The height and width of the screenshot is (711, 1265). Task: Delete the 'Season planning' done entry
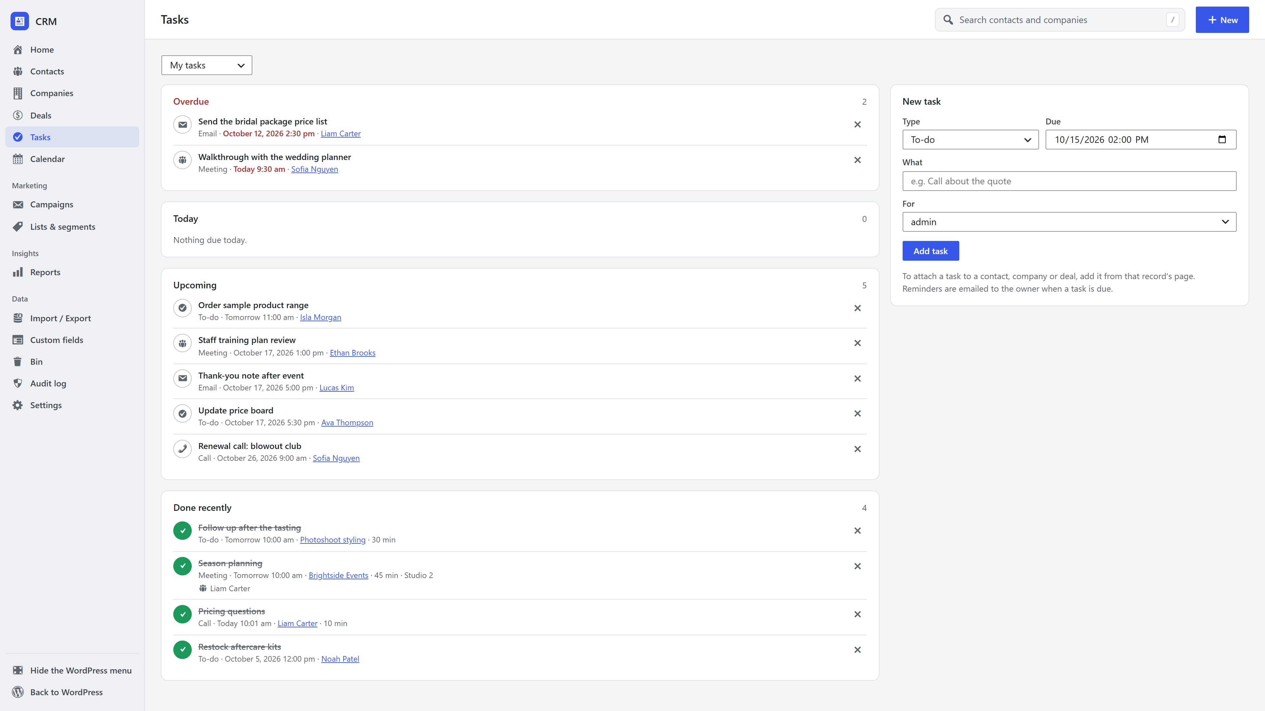click(x=857, y=566)
